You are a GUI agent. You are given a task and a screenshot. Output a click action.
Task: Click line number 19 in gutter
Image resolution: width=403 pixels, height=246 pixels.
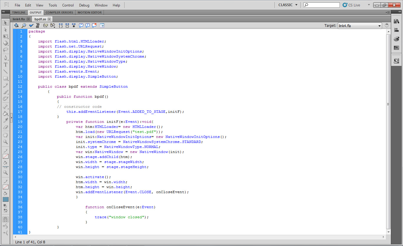20,122
